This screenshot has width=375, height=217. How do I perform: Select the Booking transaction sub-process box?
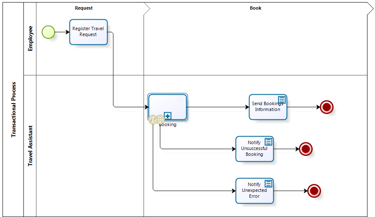click(x=167, y=105)
